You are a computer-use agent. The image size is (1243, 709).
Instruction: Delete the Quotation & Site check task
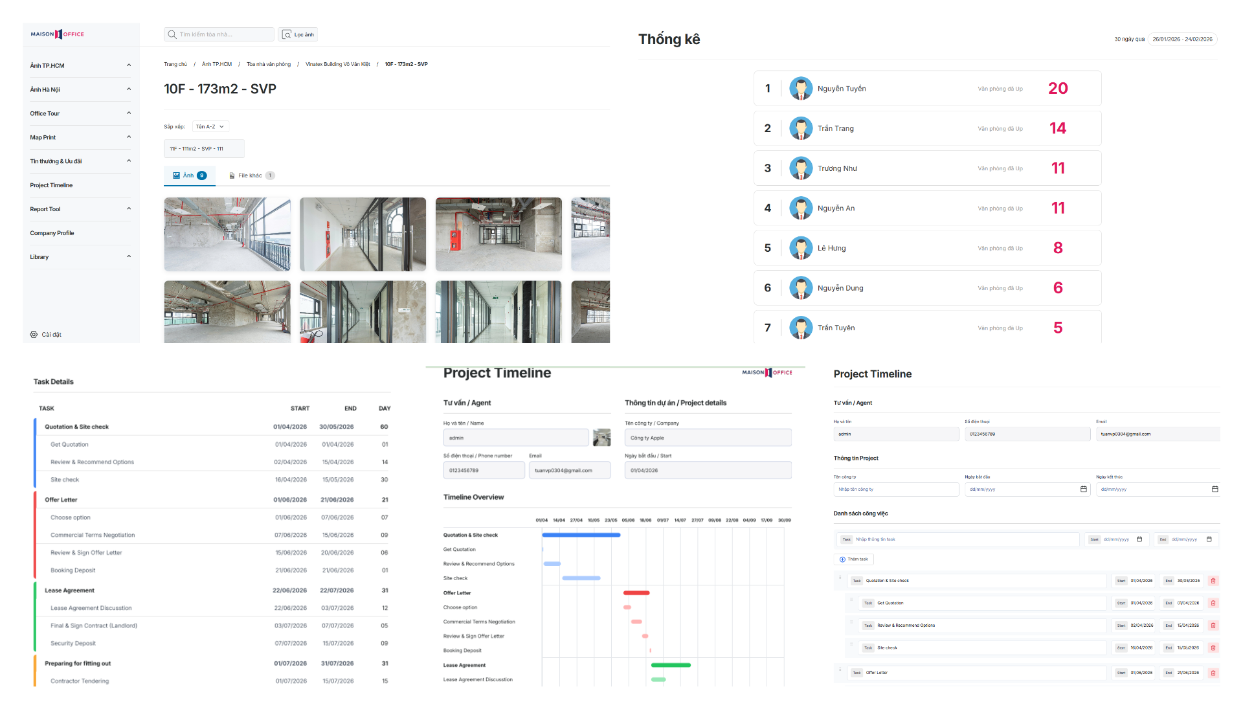(x=1213, y=581)
